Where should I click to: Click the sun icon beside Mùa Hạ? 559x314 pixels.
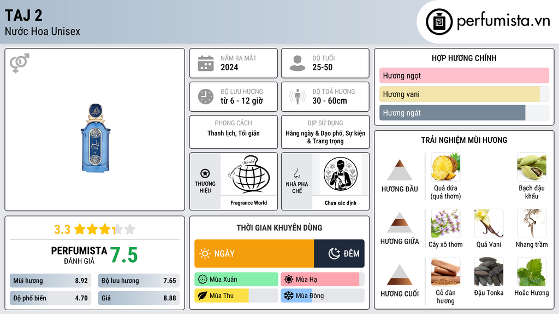tap(289, 280)
